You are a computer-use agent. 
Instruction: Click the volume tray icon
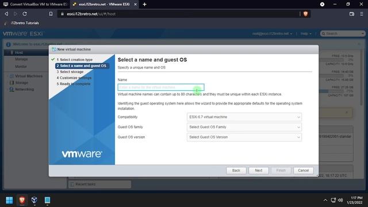click(340, 200)
